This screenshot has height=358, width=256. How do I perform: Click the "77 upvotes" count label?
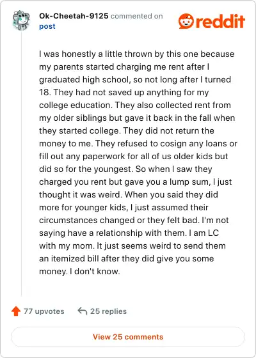tap(44, 311)
